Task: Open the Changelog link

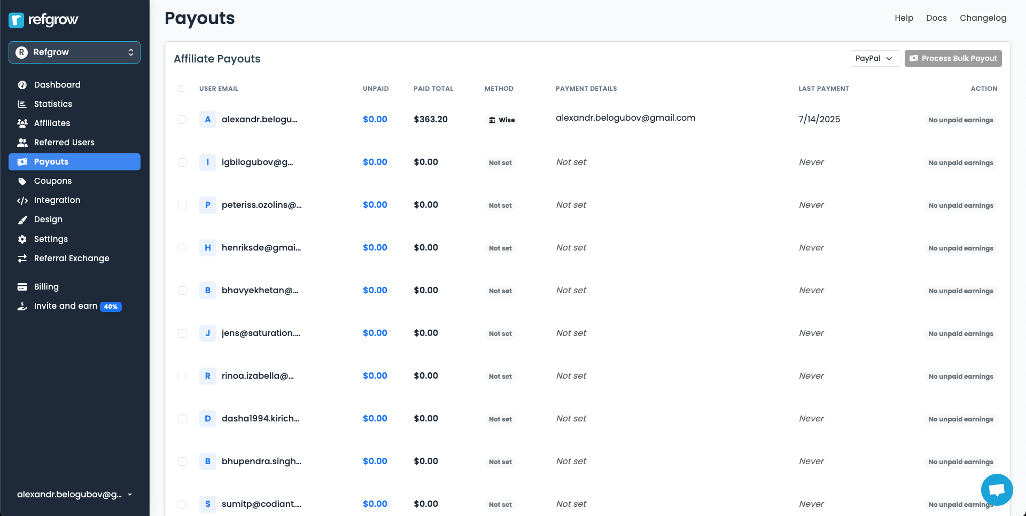Action: (983, 18)
